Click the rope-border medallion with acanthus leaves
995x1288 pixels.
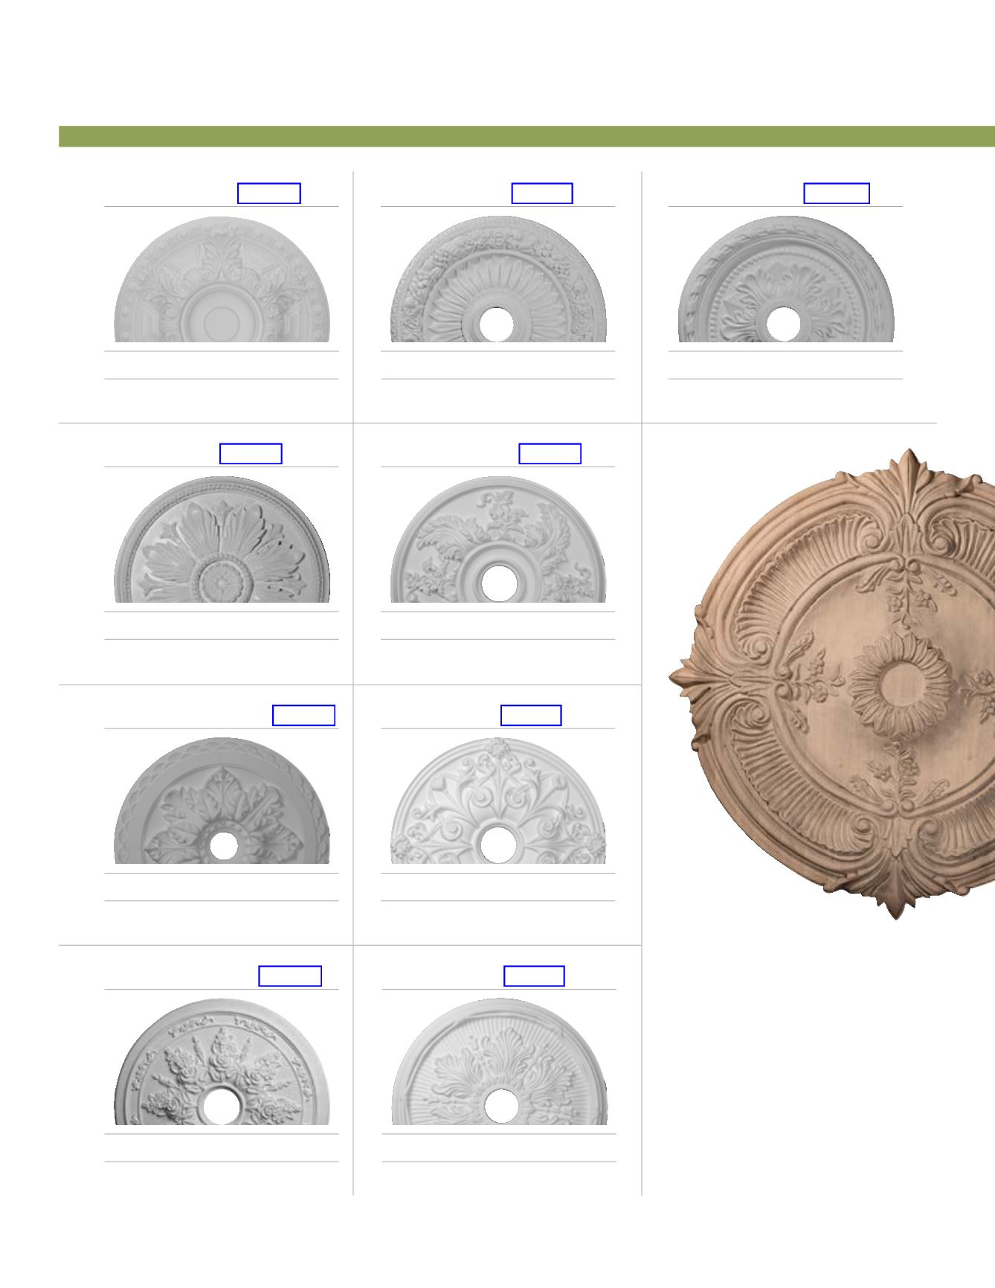click(786, 280)
